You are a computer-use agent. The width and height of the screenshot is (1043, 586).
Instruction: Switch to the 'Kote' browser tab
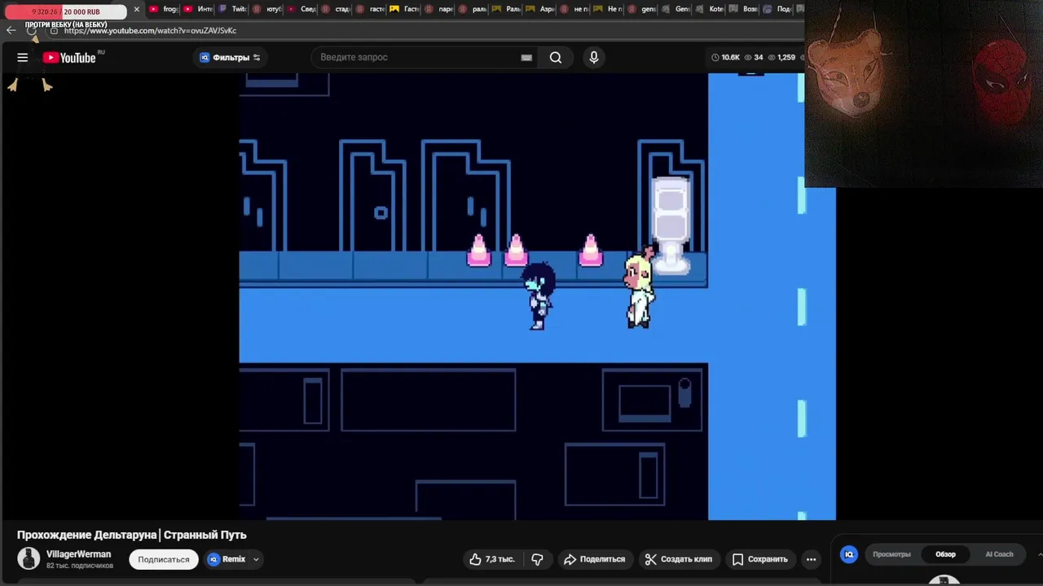coord(711,10)
